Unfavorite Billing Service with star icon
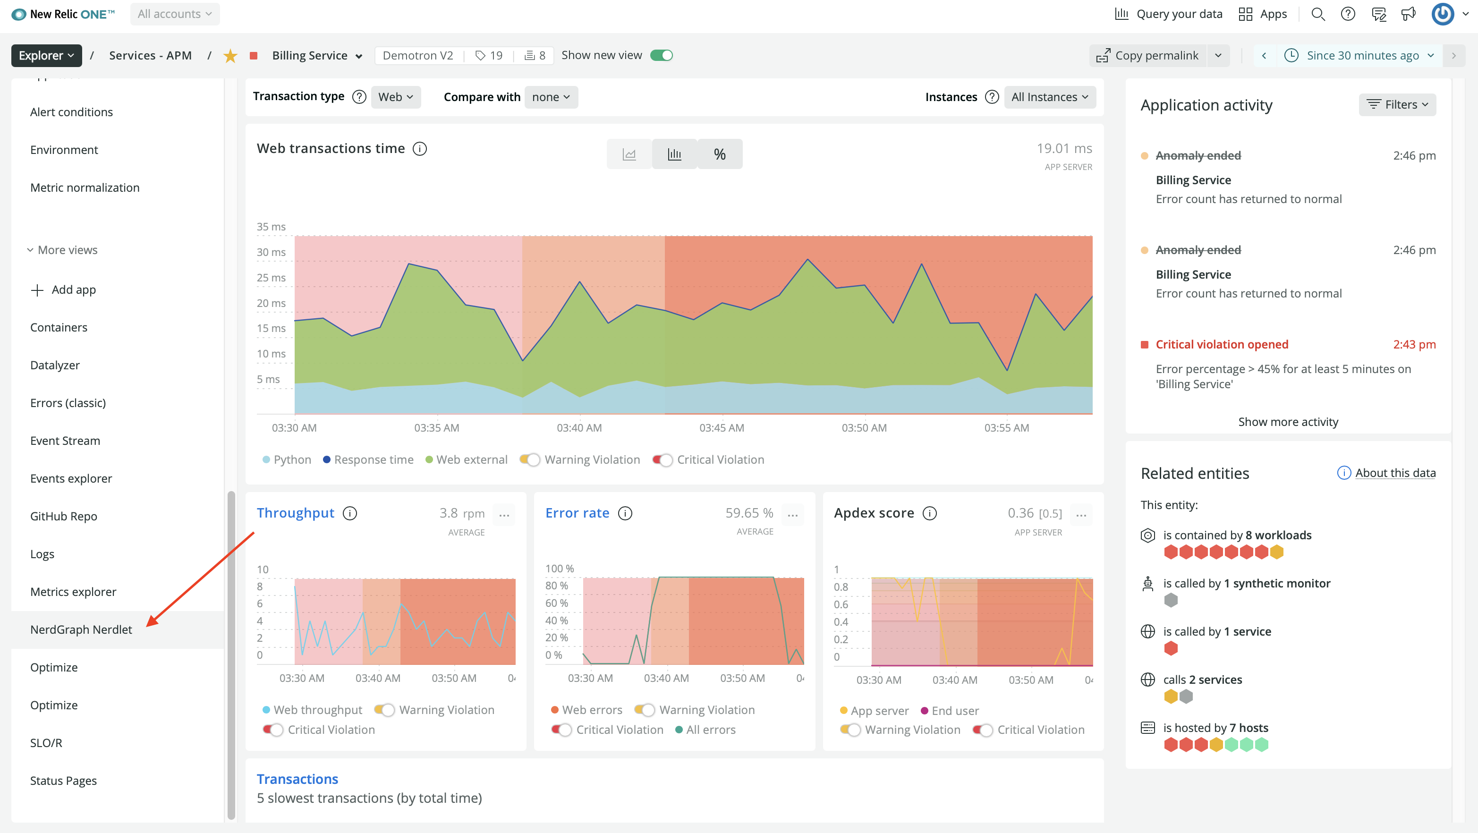 coord(230,56)
